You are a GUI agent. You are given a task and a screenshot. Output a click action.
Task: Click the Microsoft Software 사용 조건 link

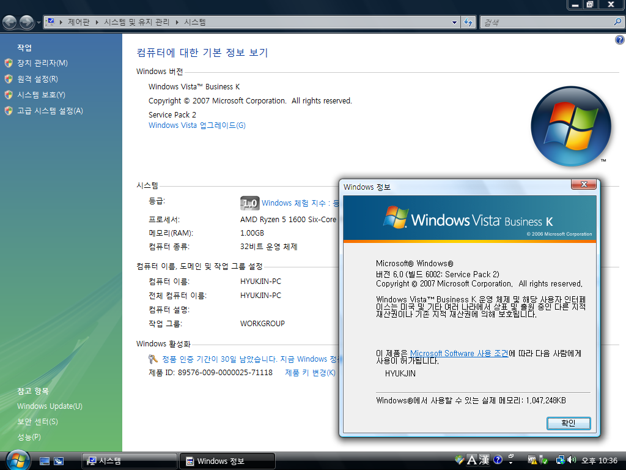pos(459,353)
